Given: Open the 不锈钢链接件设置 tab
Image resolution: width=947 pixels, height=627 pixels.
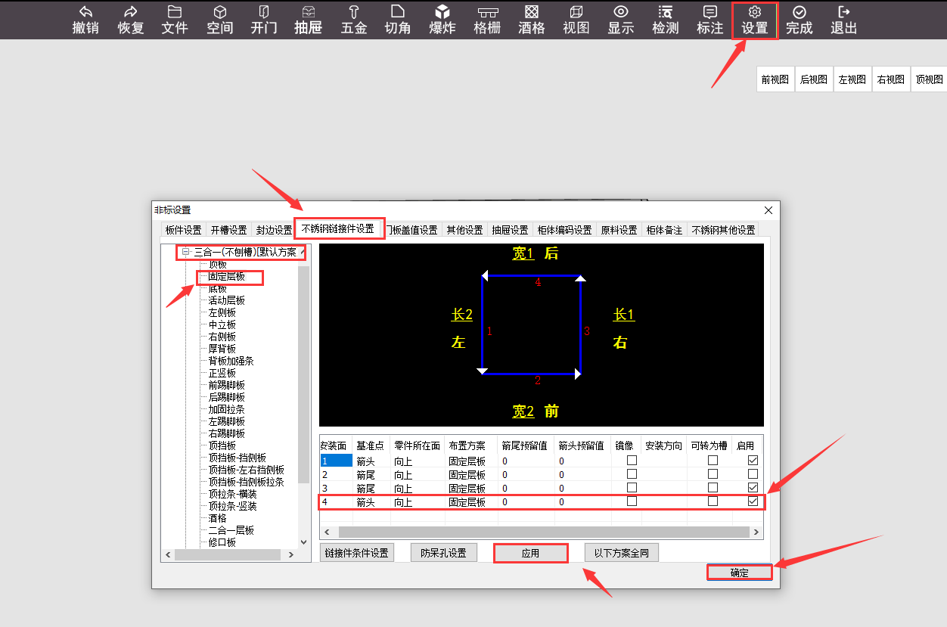Looking at the screenshot, I should point(337,228).
